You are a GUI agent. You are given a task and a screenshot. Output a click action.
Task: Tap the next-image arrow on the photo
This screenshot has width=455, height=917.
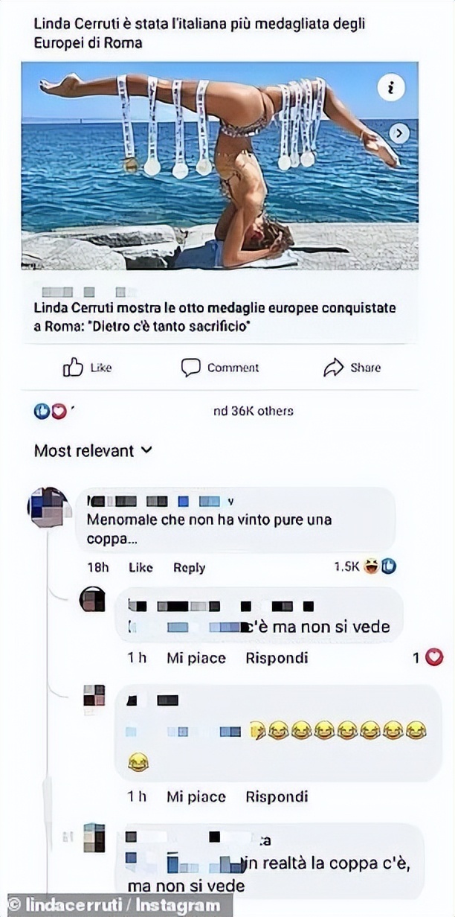click(400, 133)
